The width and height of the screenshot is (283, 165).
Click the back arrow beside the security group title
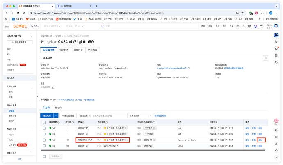click(42, 42)
